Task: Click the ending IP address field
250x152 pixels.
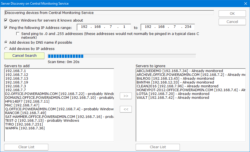Action: click(168, 27)
